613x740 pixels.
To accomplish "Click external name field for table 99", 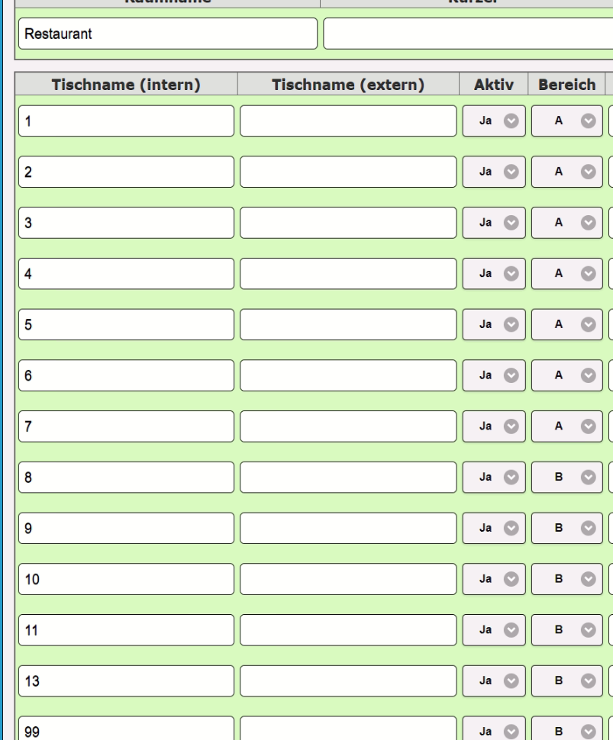I will click(x=348, y=730).
